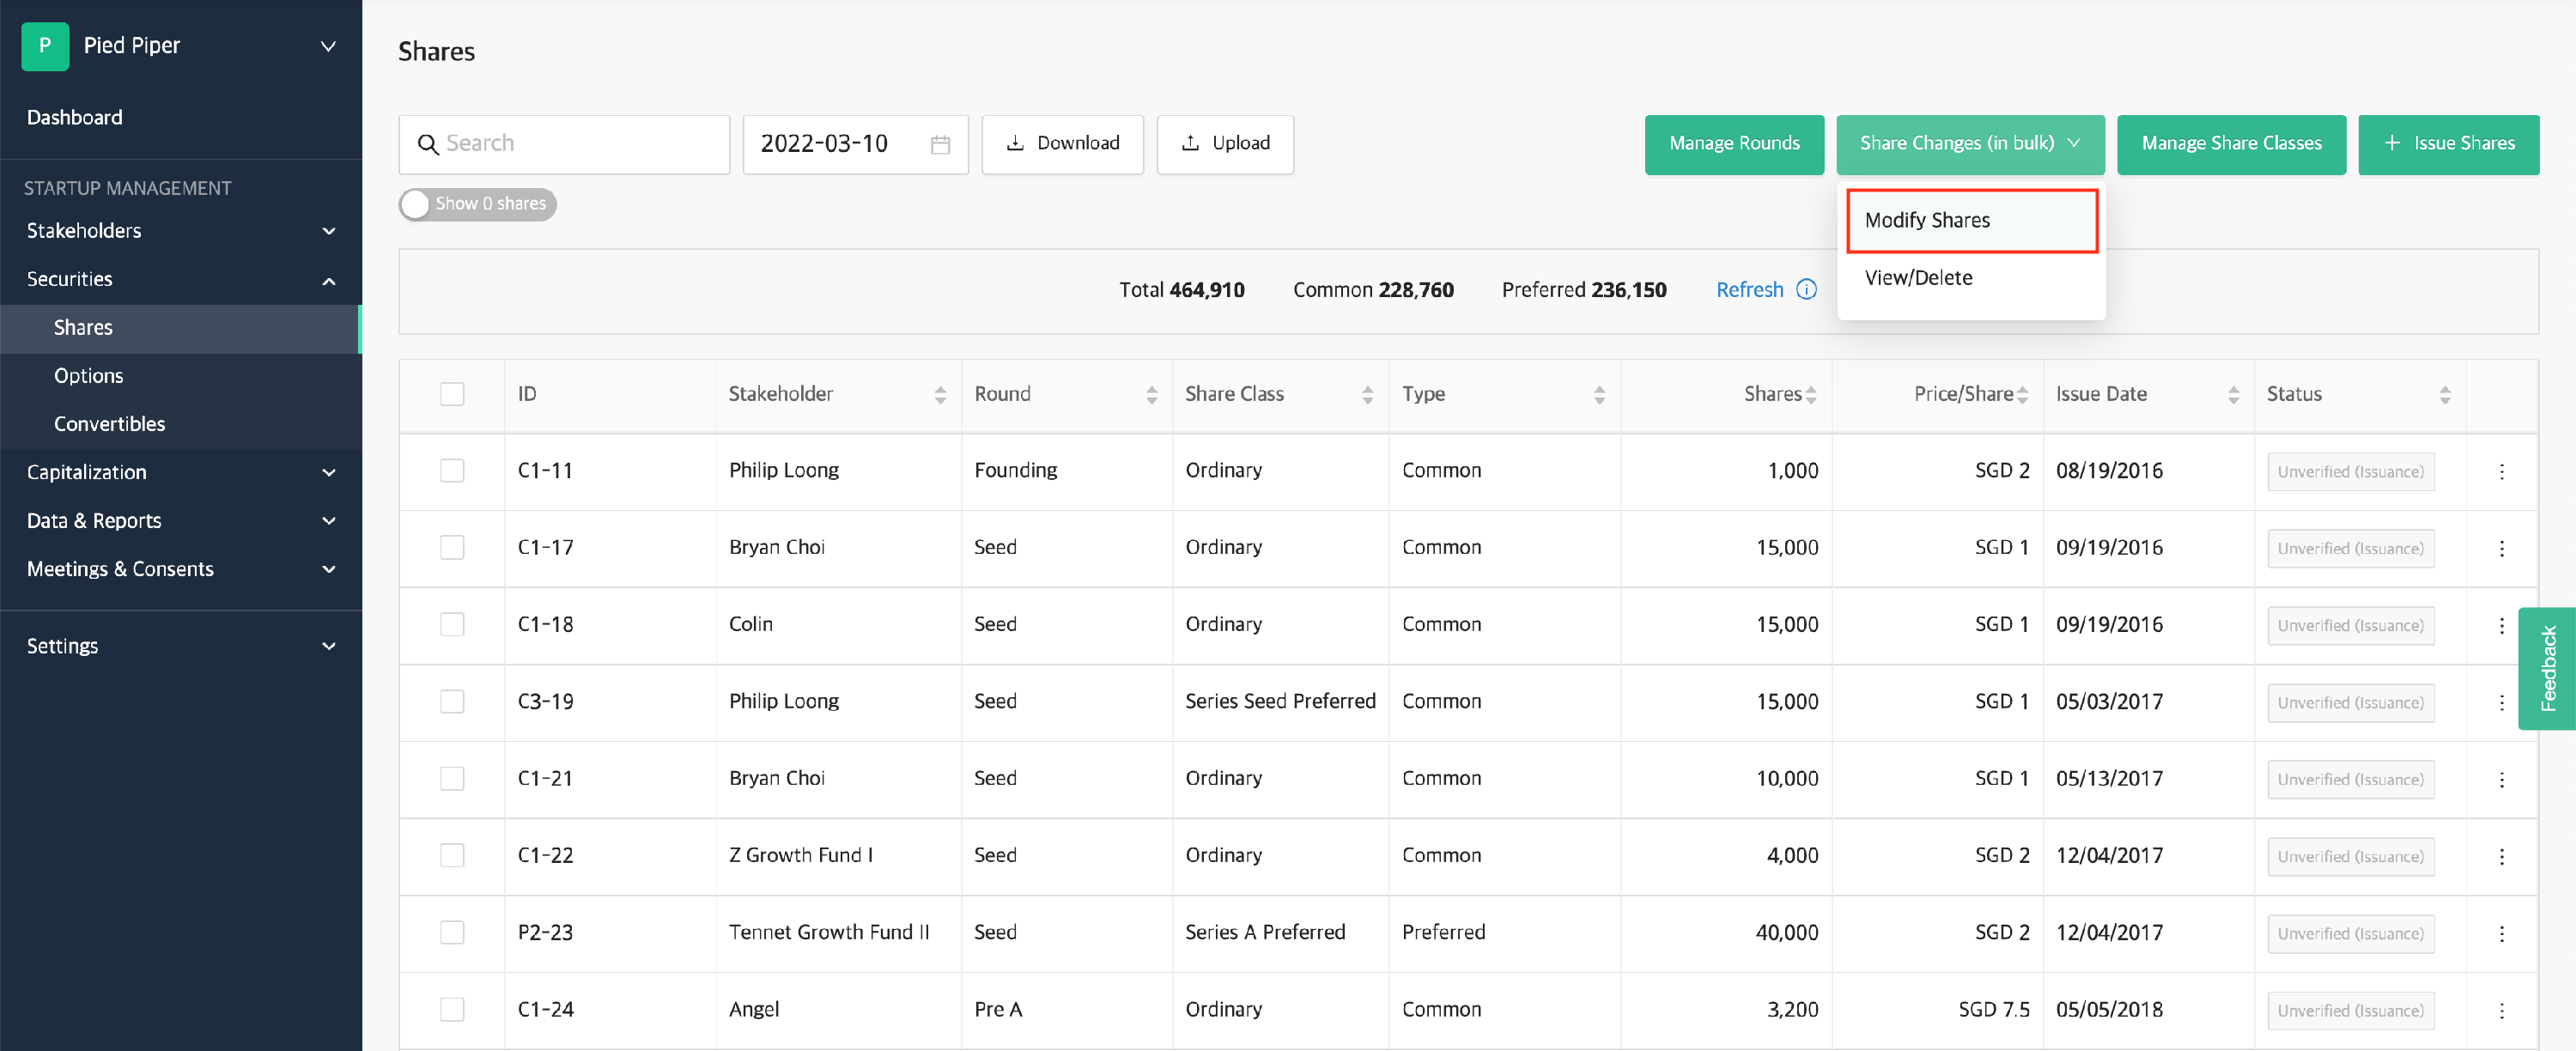Open row actions menu for C3-19
This screenshot has width=2576, height=1051.
click(x=2501, y=702)
